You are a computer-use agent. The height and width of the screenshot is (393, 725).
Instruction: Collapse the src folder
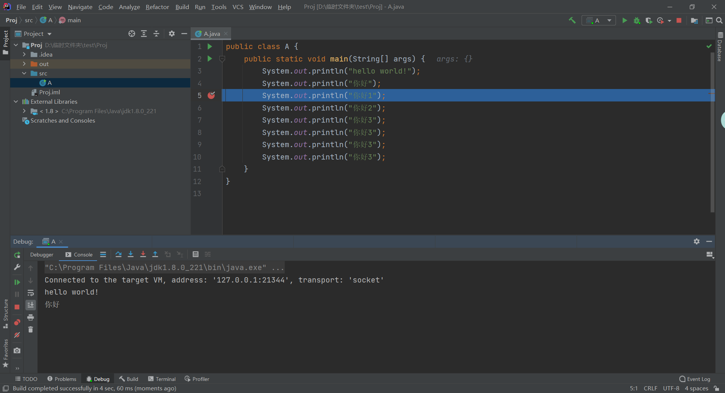tap(24, 73)
